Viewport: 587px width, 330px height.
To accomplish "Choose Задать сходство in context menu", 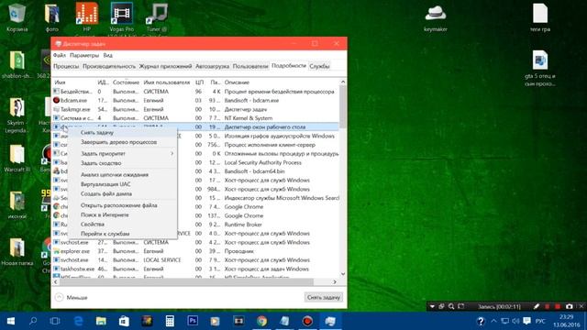I will [123, 163].
